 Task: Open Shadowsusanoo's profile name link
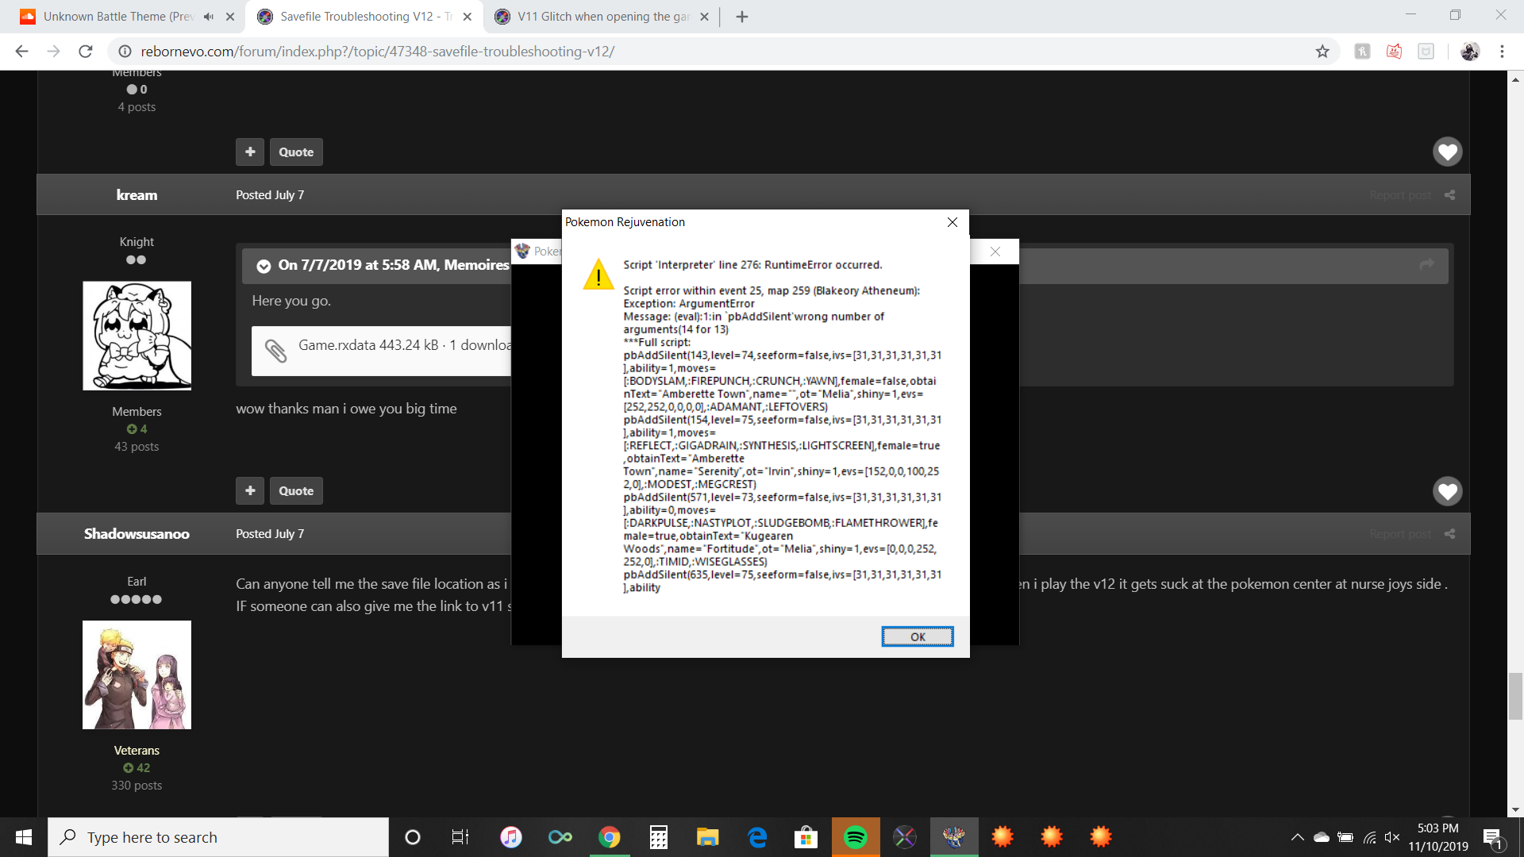[x=137, y=534]
